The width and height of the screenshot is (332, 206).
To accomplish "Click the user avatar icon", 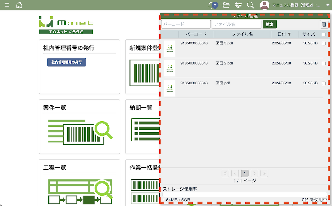I will tap(264, 5).
